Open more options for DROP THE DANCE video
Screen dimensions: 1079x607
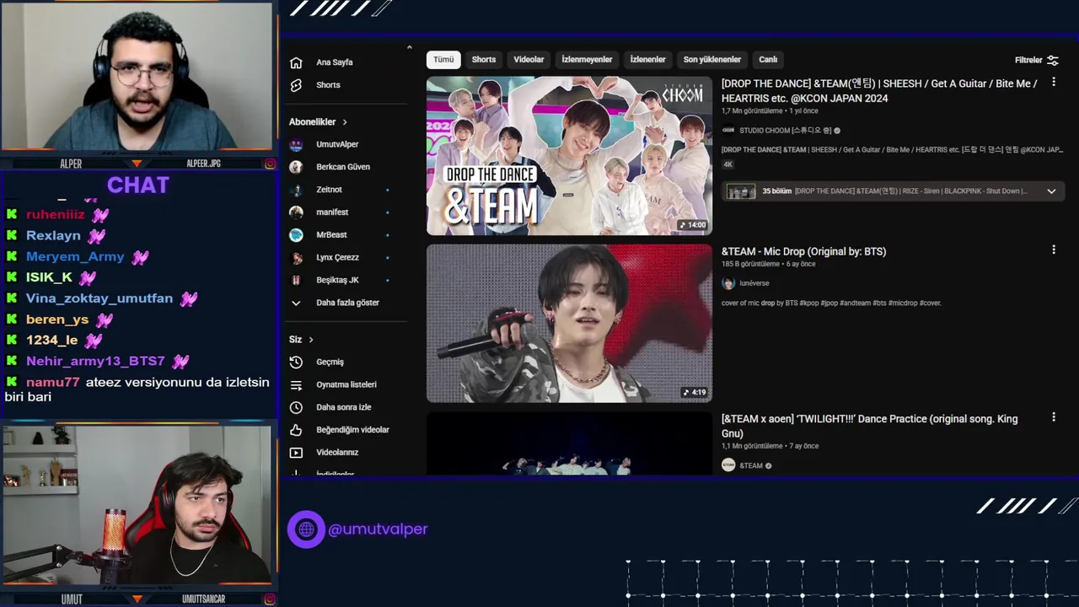click(x=1053, y=83)
